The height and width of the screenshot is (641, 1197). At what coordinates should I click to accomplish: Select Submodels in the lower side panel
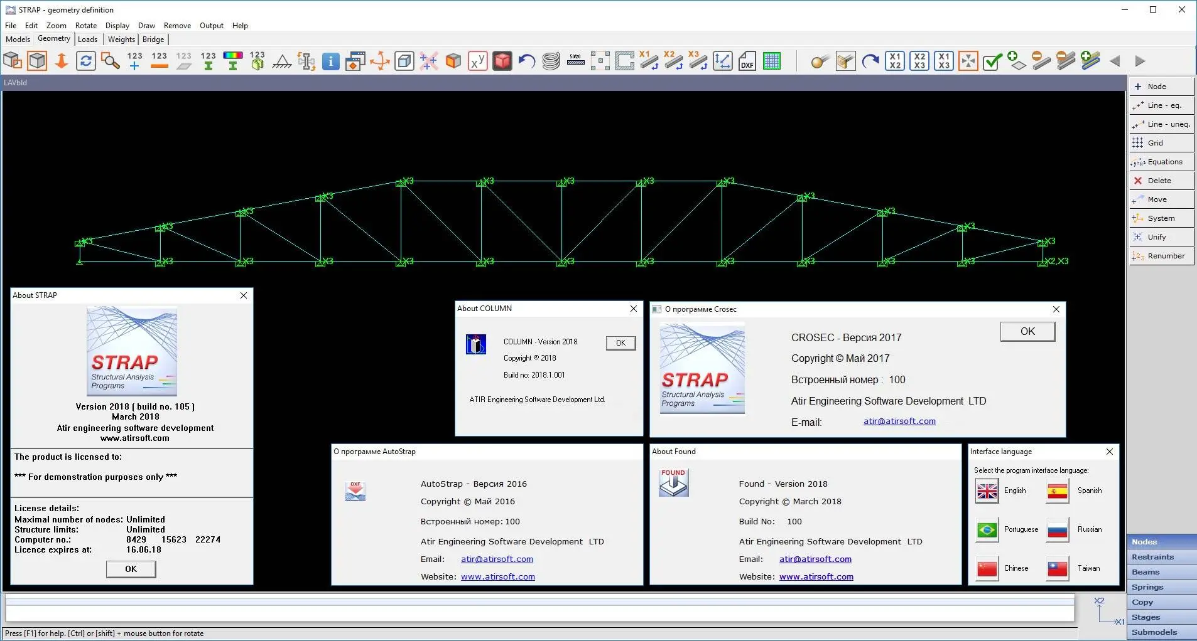1162,632
